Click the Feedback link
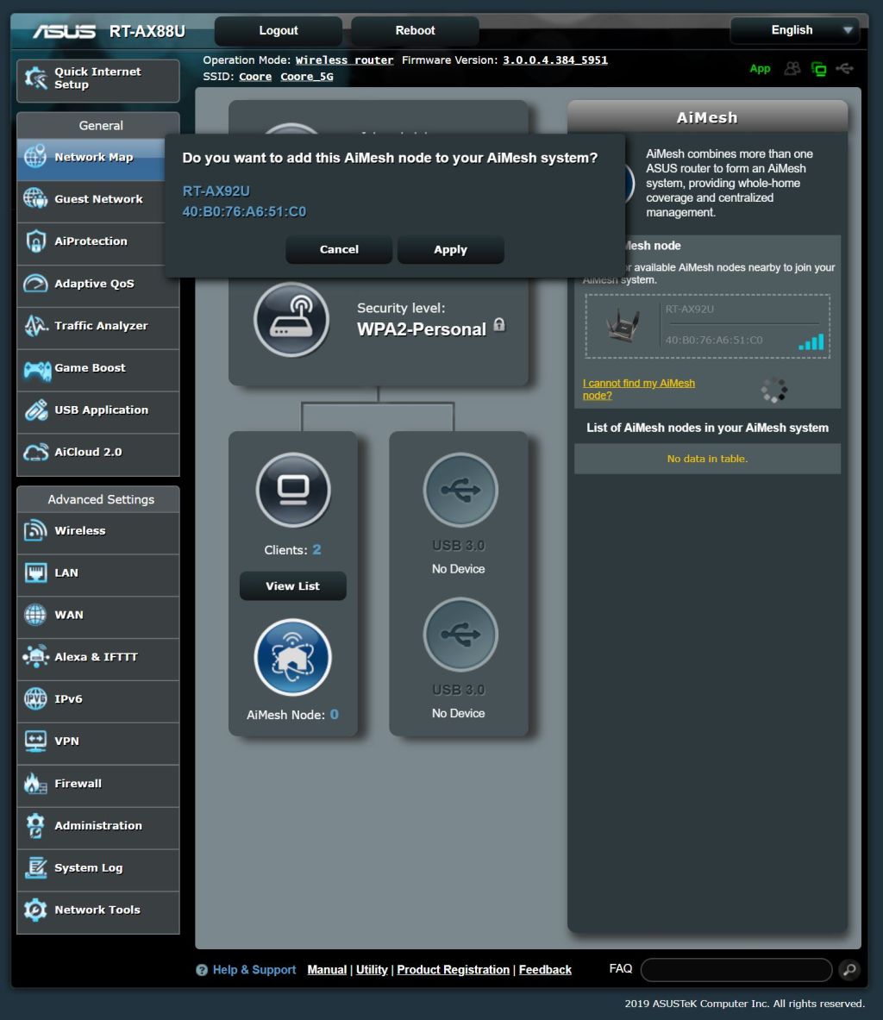The height and width of the screenshot is (1020, 883). (545, 970)
